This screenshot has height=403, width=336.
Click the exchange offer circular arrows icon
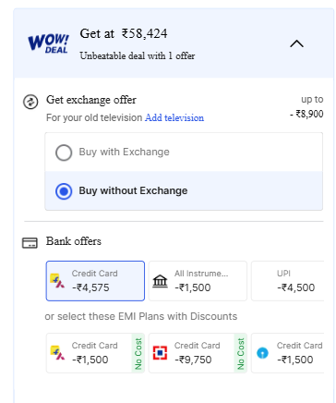click(30, 102)
